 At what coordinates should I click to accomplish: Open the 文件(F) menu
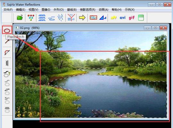click(x=8, y=10)
